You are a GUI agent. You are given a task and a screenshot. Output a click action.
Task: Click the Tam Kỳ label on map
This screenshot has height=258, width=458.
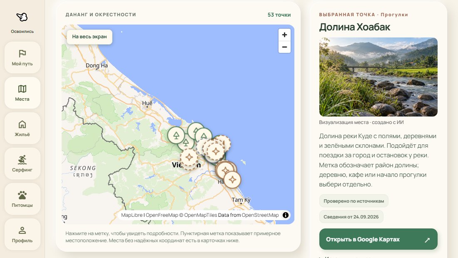click(241, 200)
